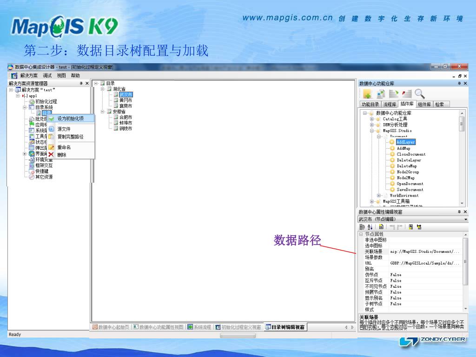
Task: Choose 设为初始化项 from context menu
Action: tap(71, 119)
